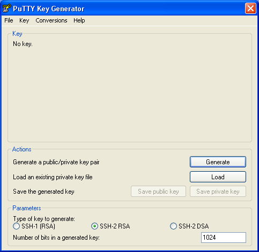The height and width of the screenshot is (252, 259).
Task: Click the 'No key.' text in Key panel
Action: click(x=23, y=44)
